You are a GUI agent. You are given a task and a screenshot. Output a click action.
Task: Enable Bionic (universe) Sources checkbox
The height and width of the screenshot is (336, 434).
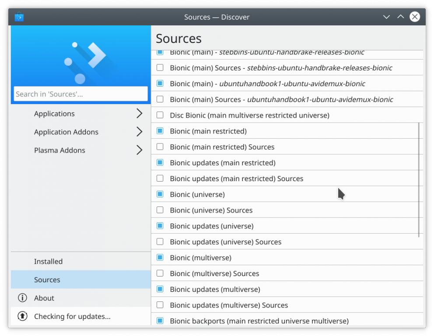(x=160, y=210)
